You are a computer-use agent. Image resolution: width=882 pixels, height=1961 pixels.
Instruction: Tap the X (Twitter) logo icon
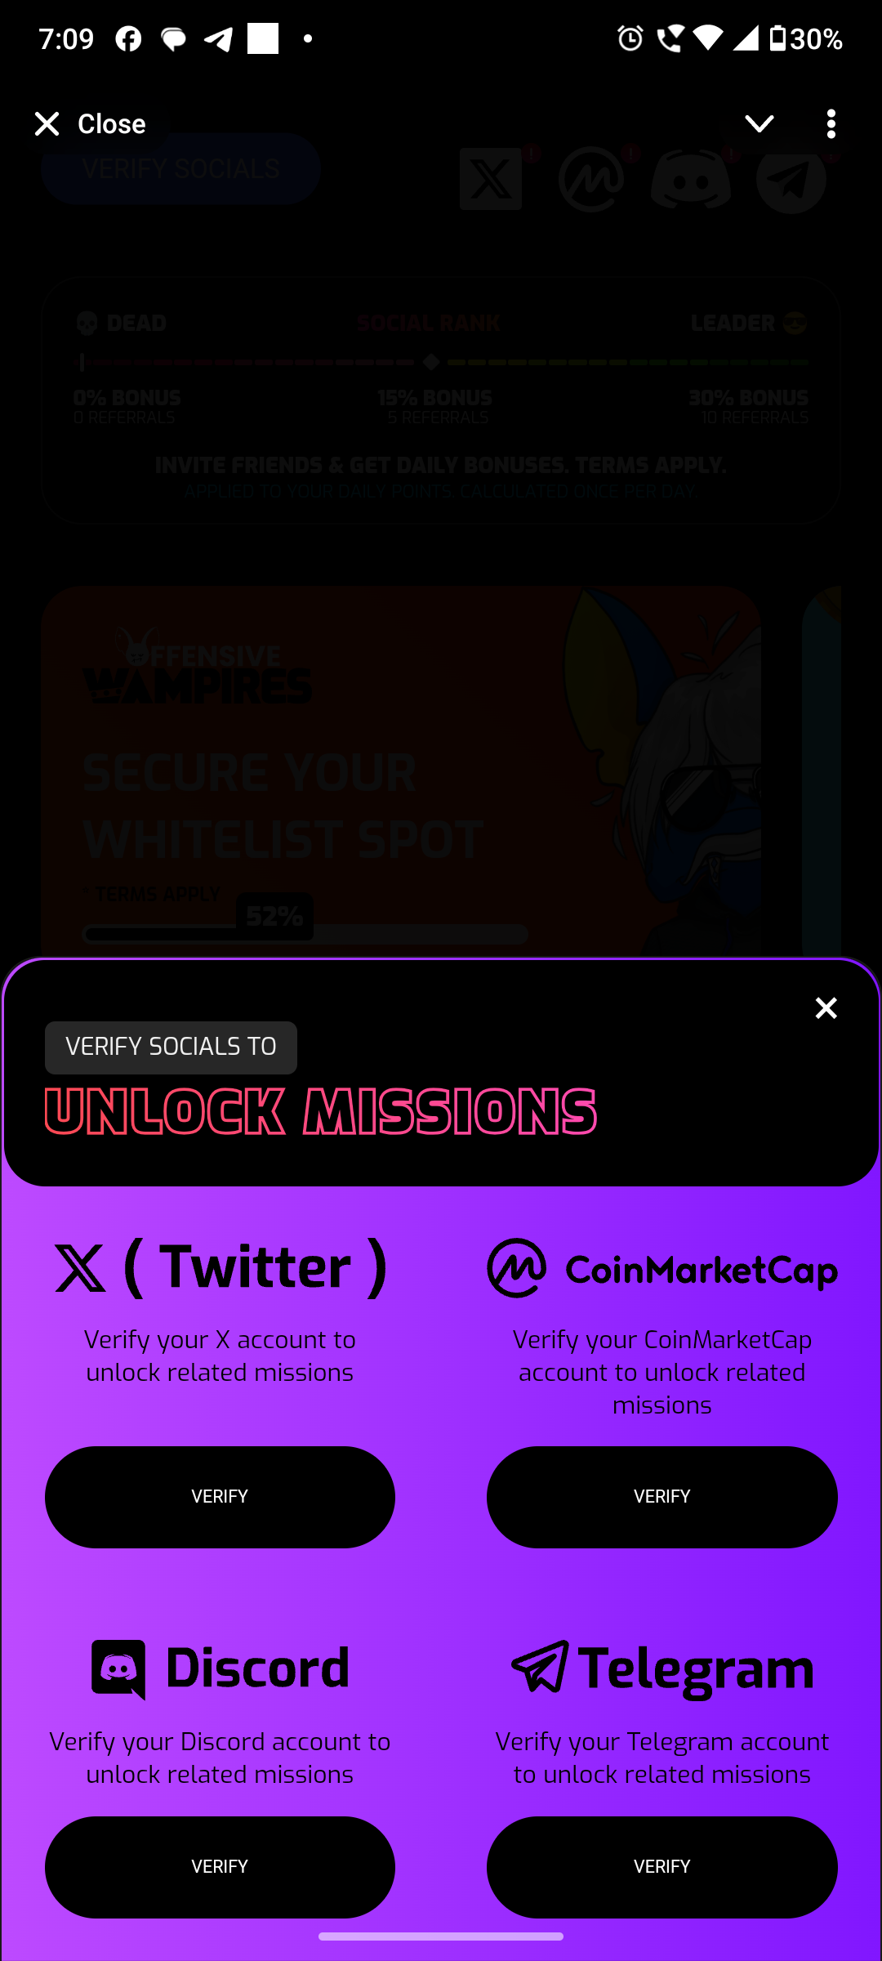coord(80,1268)
